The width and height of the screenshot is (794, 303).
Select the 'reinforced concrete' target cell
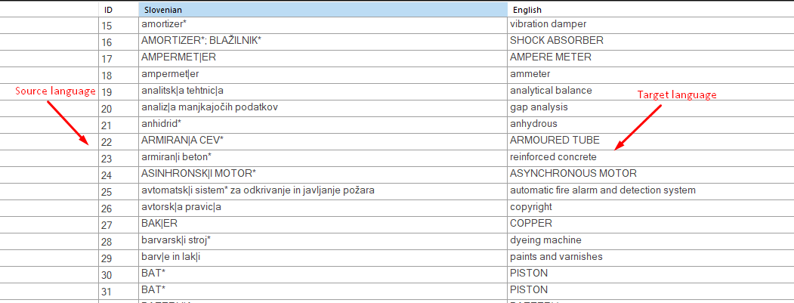(553, 157)
